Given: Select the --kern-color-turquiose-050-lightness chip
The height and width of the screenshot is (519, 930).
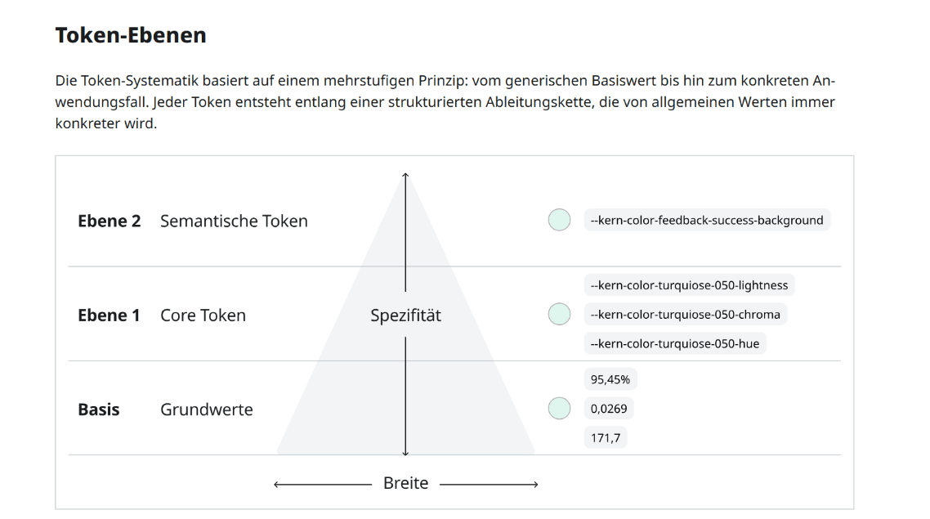Looking at the screenshot, I should click(x=689, y=285).
